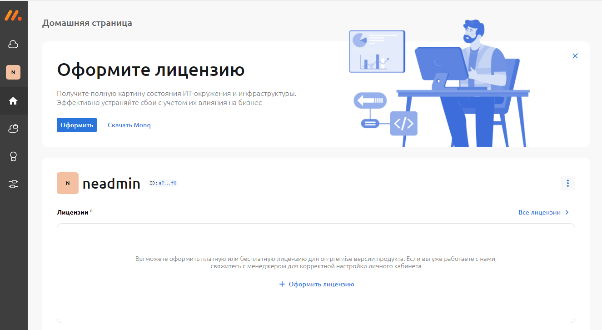Open the three-dot menu for neadmin
The width and height of the screenshot is (602, 330).
(567, 183)
